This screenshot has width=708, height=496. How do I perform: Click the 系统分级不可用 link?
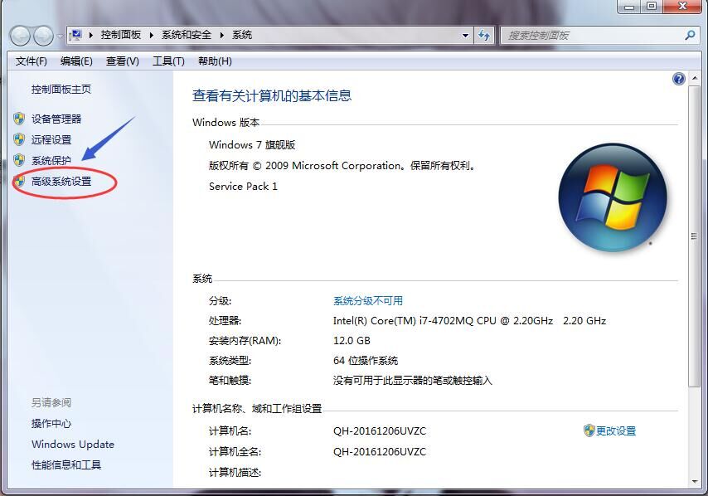[368, 301]
